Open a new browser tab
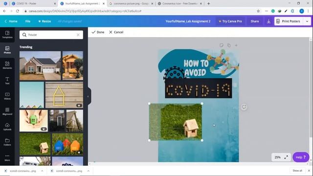The width and height of the screenshot is (313, 176). coord(209,3)
